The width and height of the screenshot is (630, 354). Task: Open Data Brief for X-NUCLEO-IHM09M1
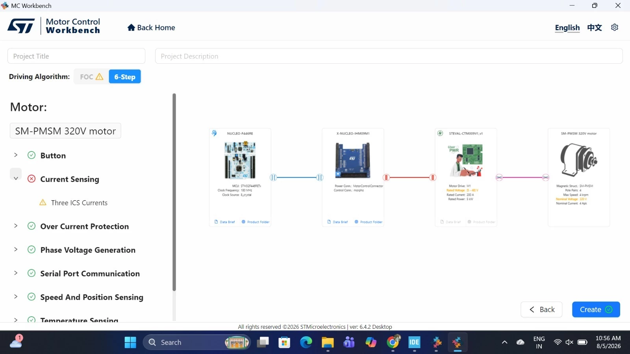[337, 222]
